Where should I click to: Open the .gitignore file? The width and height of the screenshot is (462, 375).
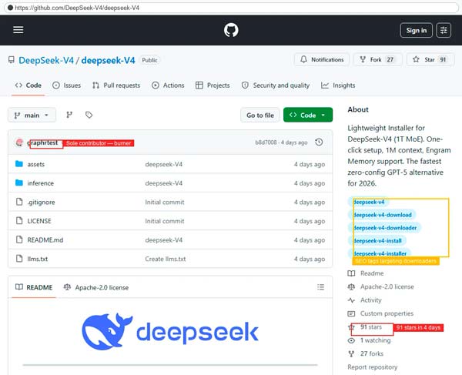click(41, 202)
